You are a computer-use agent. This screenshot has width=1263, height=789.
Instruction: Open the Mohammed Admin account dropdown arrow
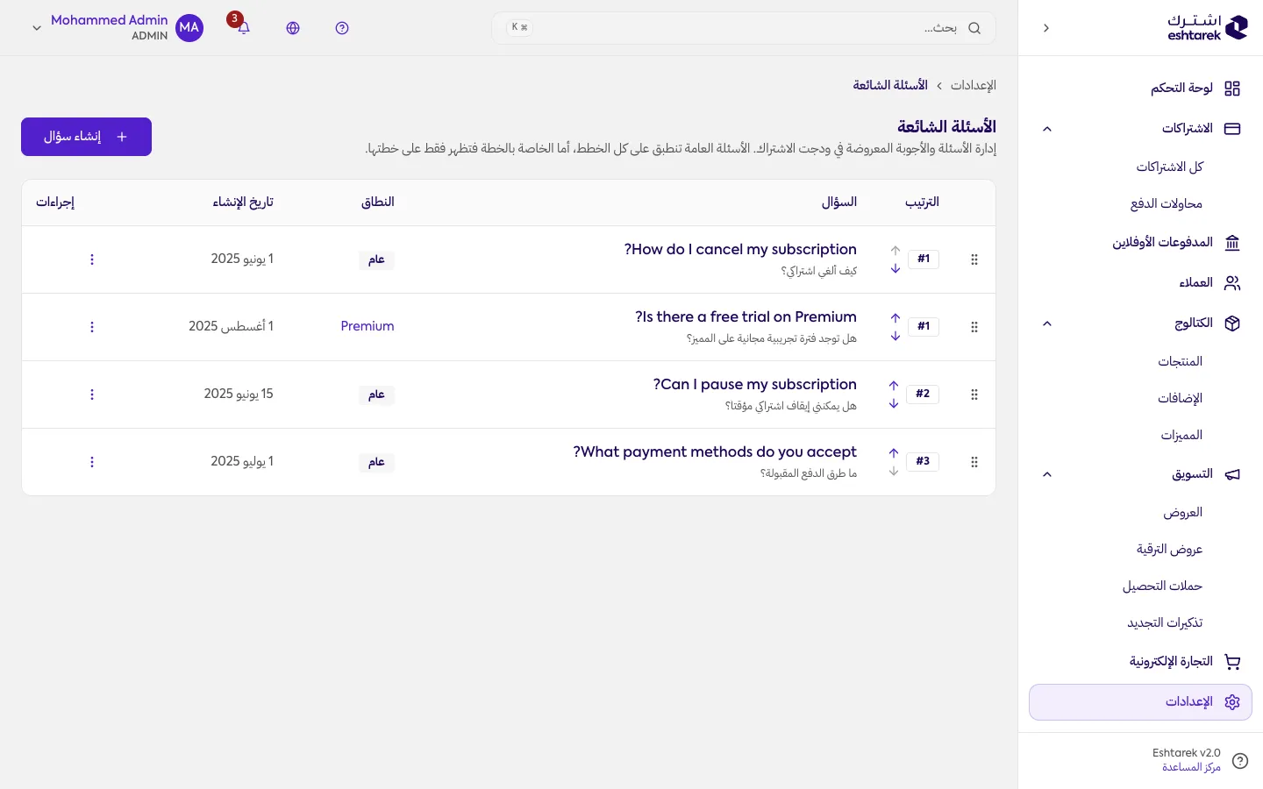coord(37,28)
